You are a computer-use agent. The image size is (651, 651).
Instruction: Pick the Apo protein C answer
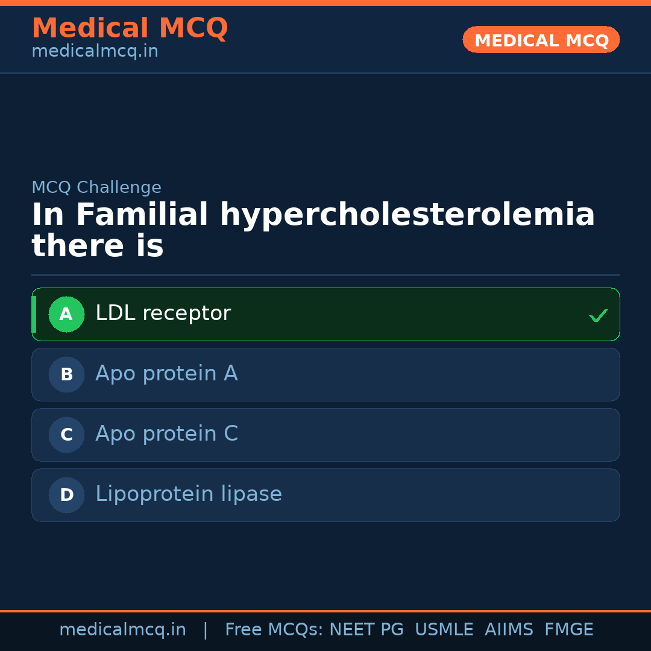point(166,434)
